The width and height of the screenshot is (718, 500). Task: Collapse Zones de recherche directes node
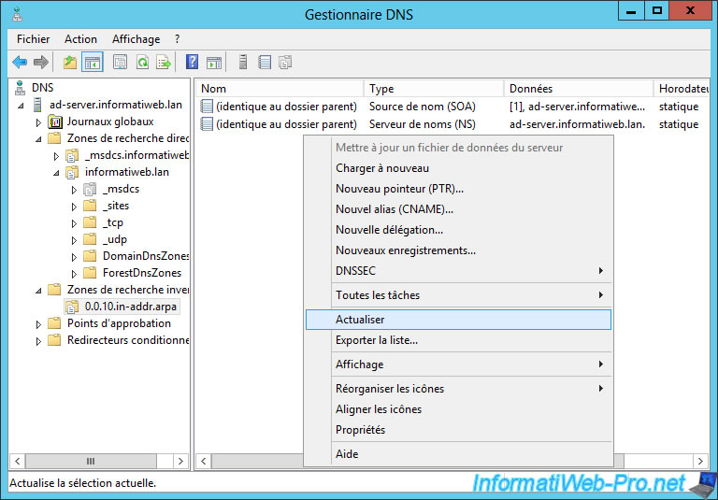tap(39, 139)
